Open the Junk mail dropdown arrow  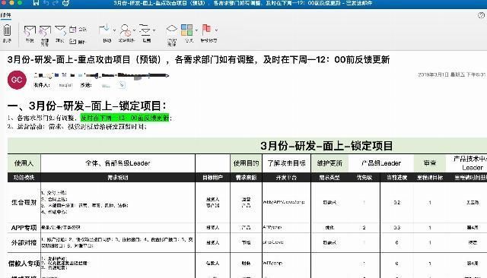click(134, 30)
